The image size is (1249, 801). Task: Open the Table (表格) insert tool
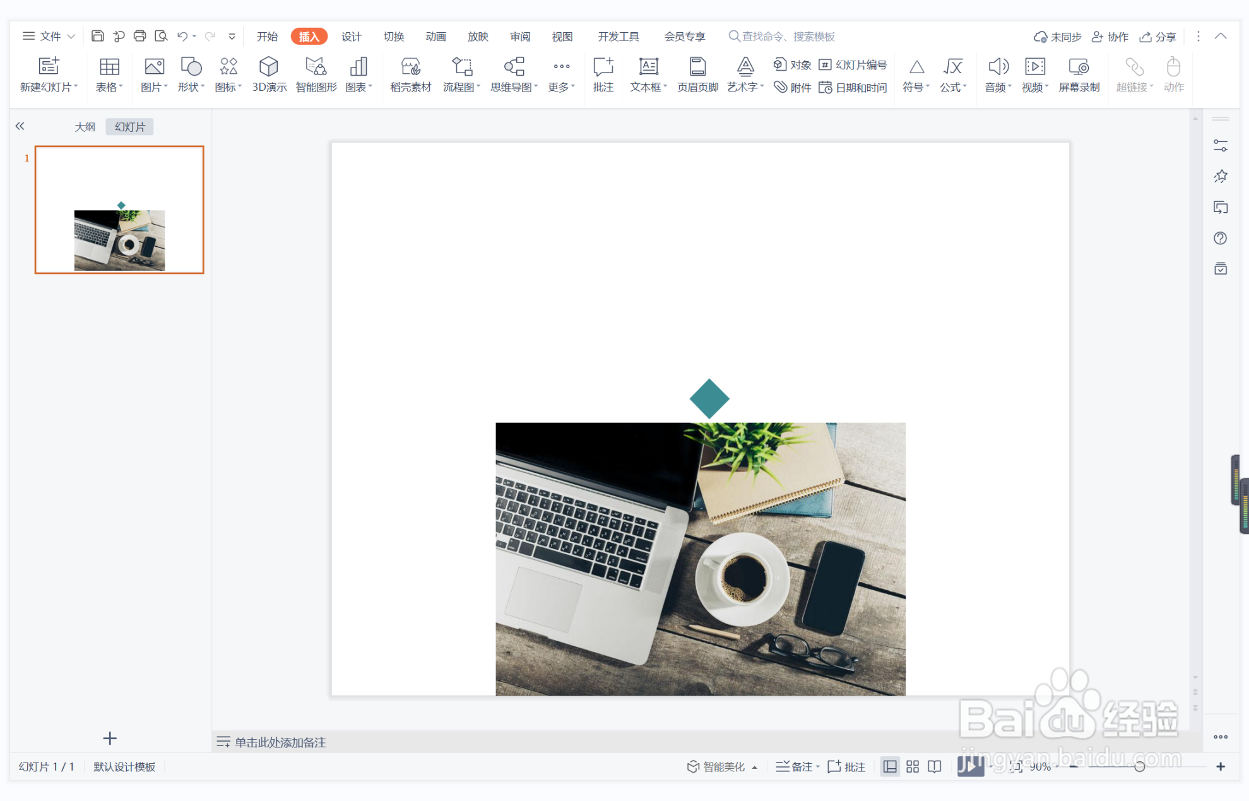[109, 66]
